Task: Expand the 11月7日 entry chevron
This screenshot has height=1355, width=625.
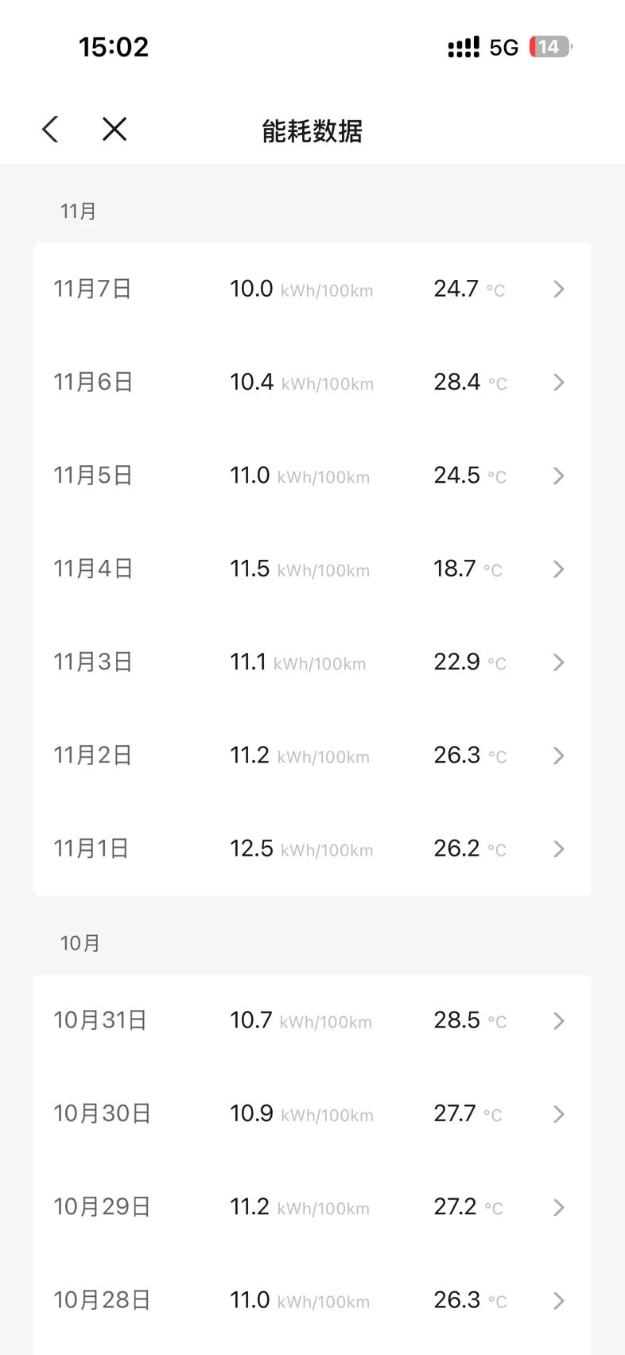Action: [x=558, y=289]
